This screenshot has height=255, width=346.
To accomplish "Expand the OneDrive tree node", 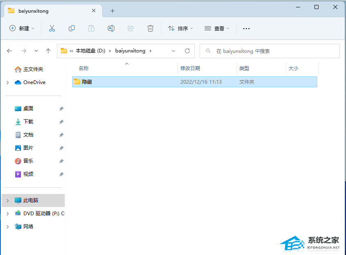I will point(8,82).
